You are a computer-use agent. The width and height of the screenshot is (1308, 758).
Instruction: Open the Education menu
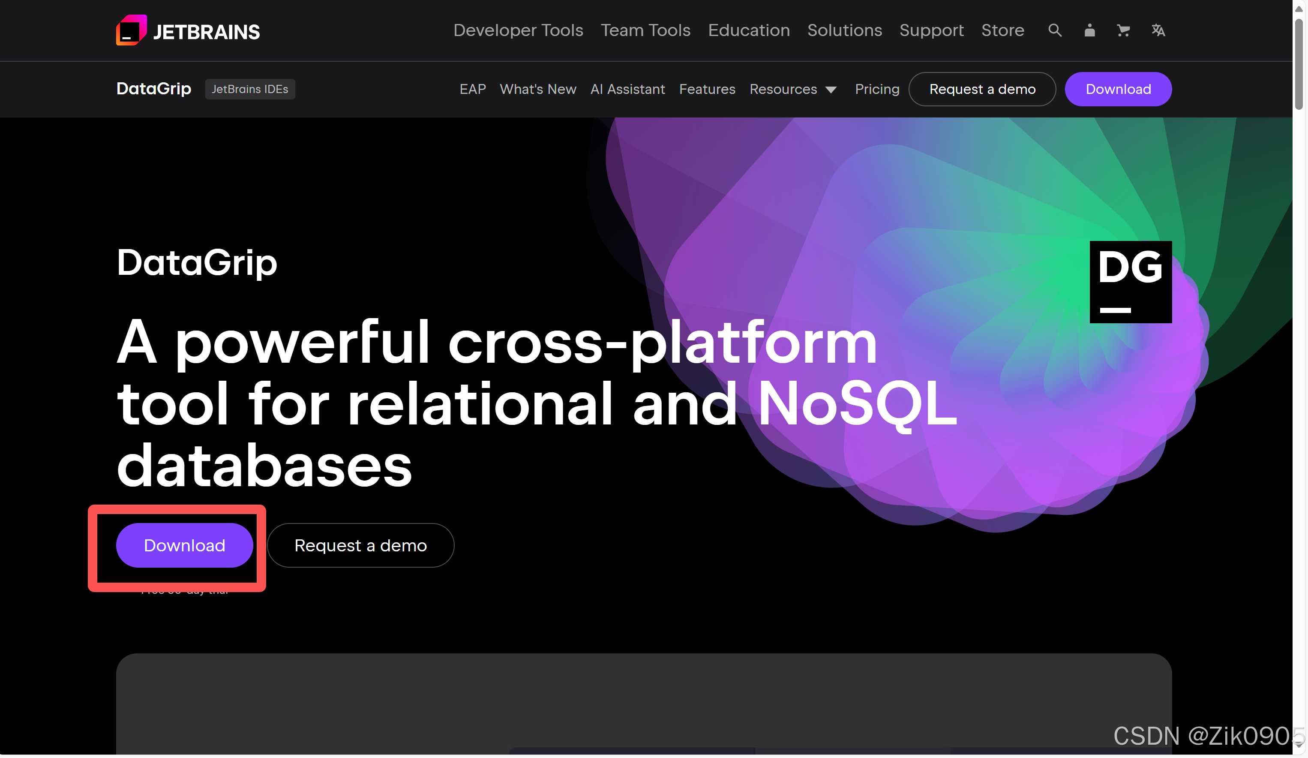(x=748, y=30)
